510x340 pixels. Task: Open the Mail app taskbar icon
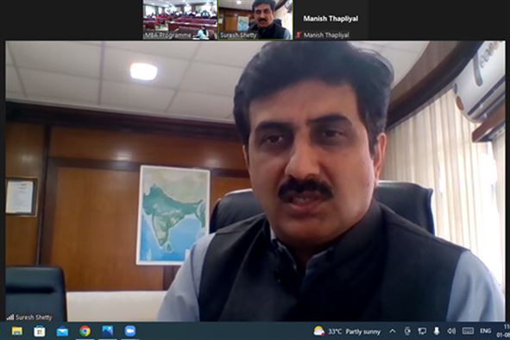pyautogui.click(x=62, y=331)
